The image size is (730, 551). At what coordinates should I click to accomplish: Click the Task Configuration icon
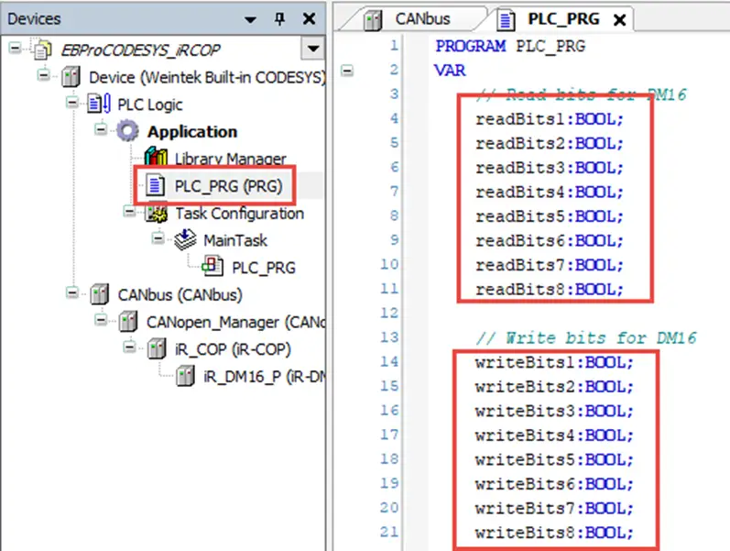tap(157, 213)
